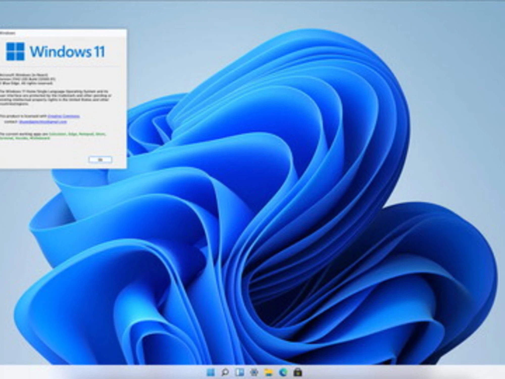Open the Calculator link in the green app list
Screen dimensions: 505x379
point(58,134)
